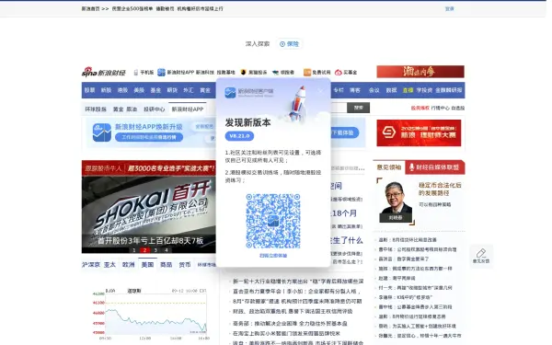This screenshot has height=345, width=552.
Task: Select the 欧洲 market tab
Action: pos(129,265)
